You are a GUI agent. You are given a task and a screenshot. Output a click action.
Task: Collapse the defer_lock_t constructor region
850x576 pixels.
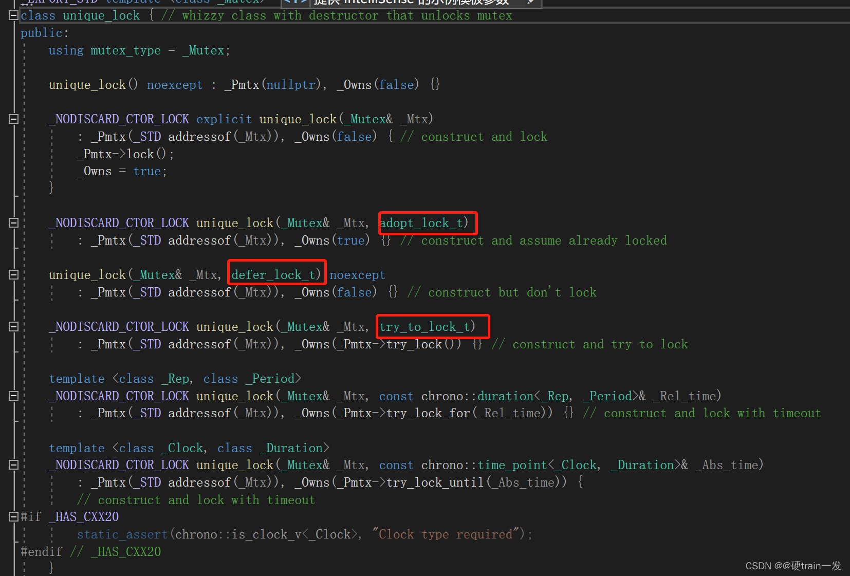pyautogui.click(x=13, y=274)
